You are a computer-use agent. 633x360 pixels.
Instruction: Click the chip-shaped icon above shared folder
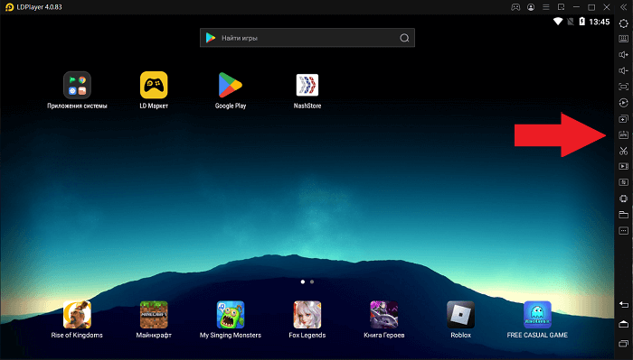(x=623, y=198)
